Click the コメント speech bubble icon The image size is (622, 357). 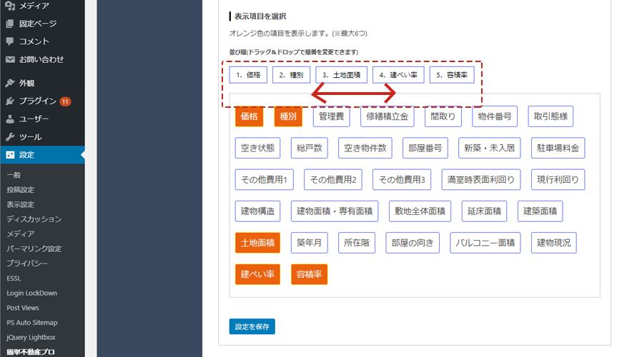[x=10, y=41]
